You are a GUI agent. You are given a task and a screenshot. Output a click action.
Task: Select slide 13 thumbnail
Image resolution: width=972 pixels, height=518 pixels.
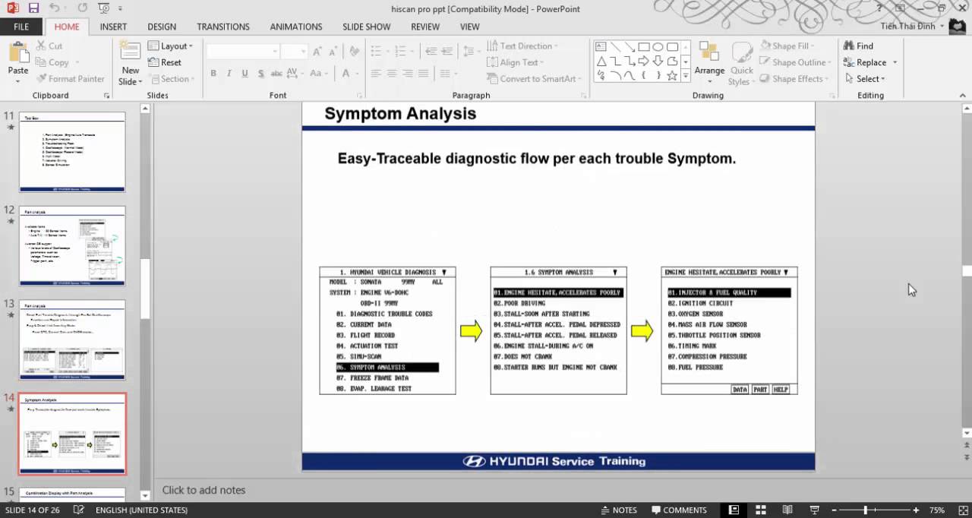[x=72, y=340]
